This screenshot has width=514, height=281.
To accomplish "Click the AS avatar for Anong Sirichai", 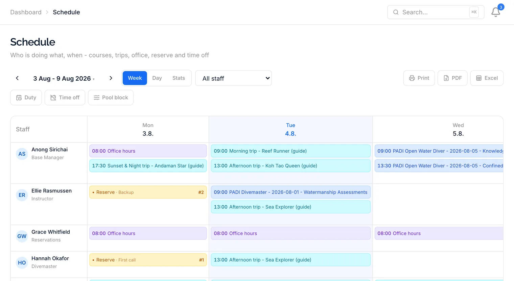I will click(x=22, y=154).
